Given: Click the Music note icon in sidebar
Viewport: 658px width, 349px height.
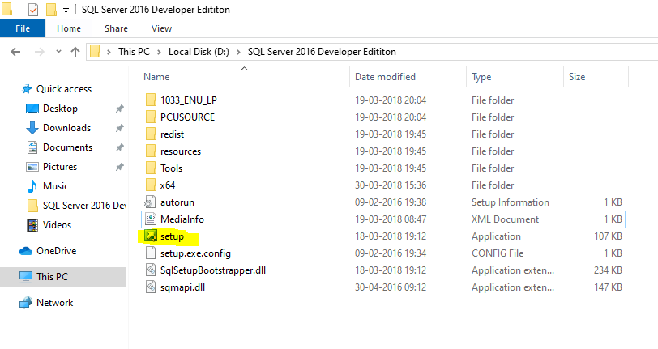Looking at the screenshot, I should (32, 185).
